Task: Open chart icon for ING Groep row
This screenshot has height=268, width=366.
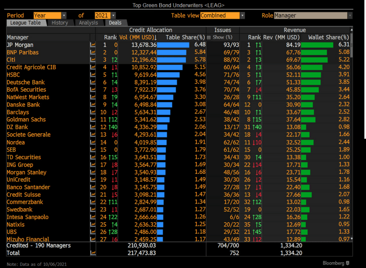Action: 93,165
